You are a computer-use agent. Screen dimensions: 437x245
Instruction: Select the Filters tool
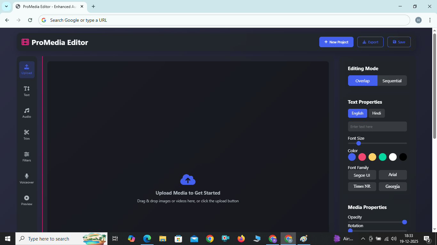click(x=27, y=156)
